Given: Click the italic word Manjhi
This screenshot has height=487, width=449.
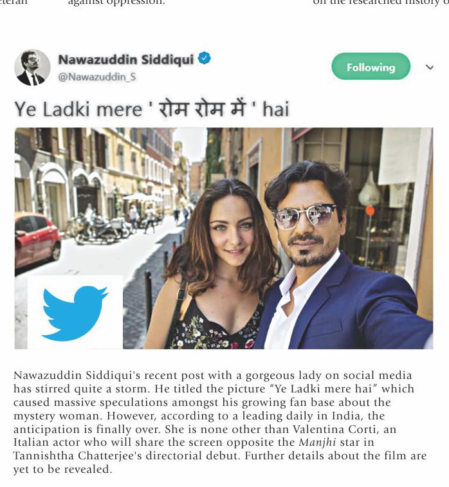Looking at the screenshot, I should [317, 442].
